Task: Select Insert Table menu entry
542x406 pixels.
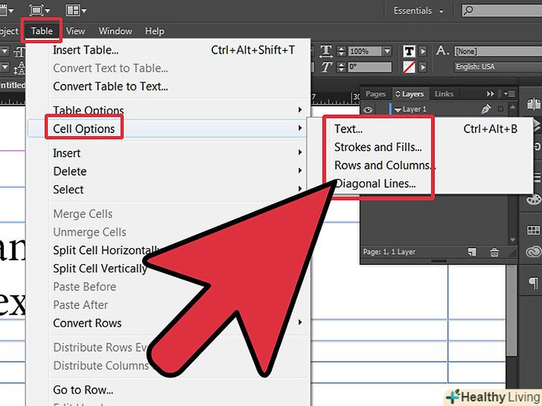Action: tap(86, 50)
